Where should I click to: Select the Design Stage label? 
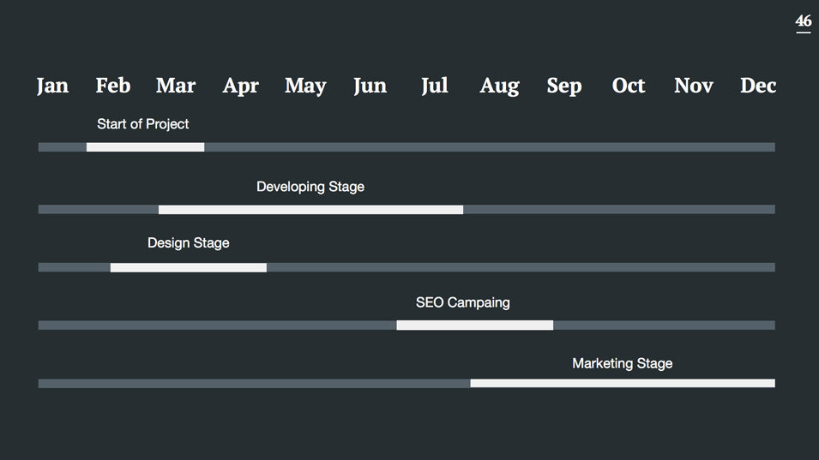(x=189, y=243)
